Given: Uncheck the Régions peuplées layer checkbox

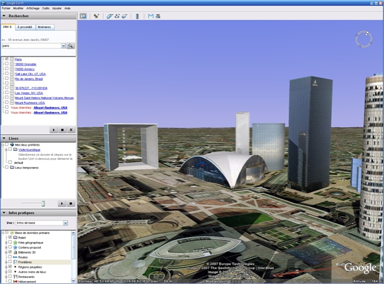Looking at the screenshot, I should pos(10,267).
